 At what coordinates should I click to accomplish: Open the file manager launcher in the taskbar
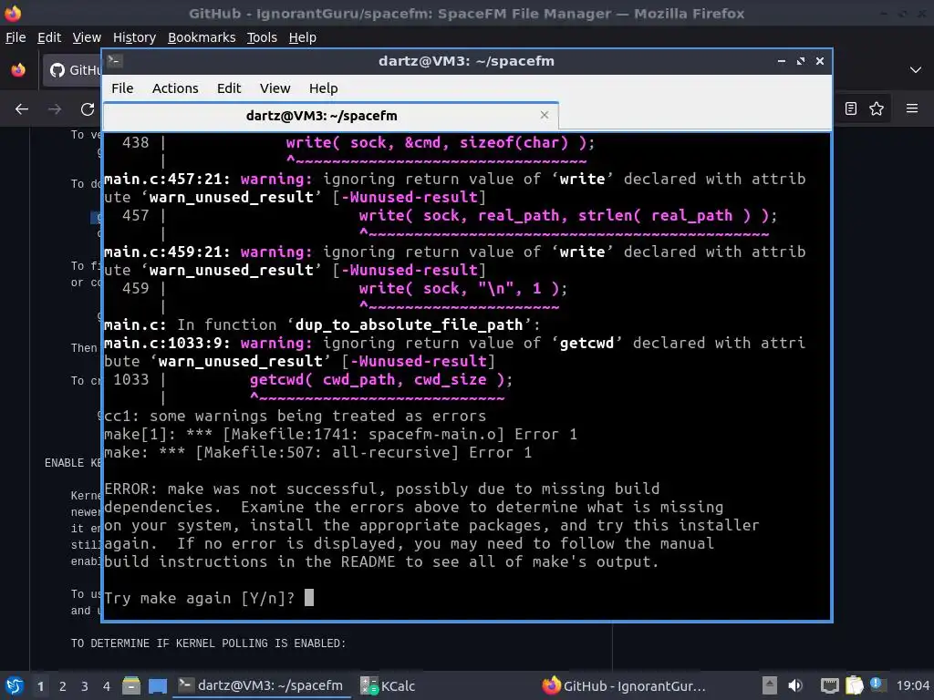[131, 685]
